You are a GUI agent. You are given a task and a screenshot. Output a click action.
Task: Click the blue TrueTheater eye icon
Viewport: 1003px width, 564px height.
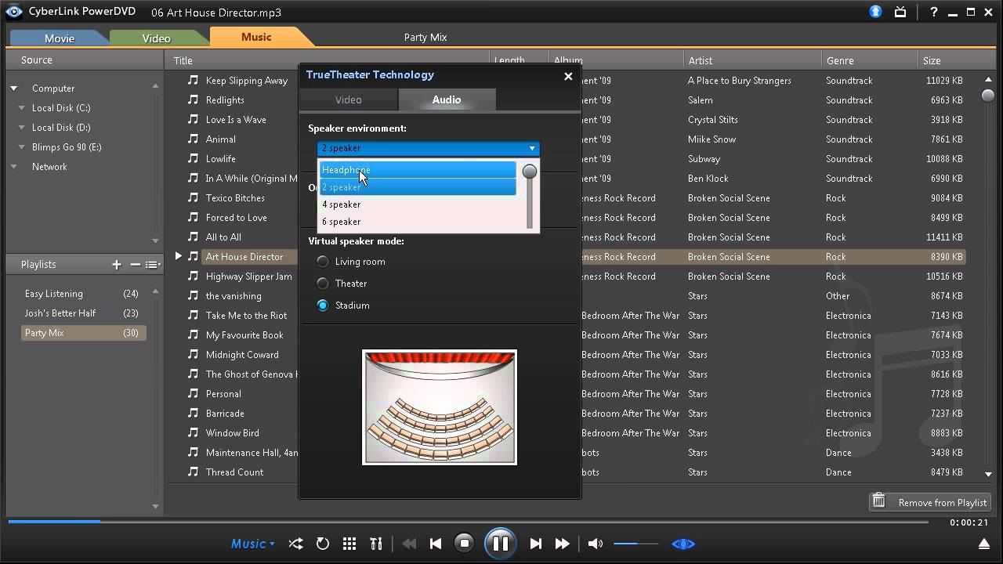683,544
